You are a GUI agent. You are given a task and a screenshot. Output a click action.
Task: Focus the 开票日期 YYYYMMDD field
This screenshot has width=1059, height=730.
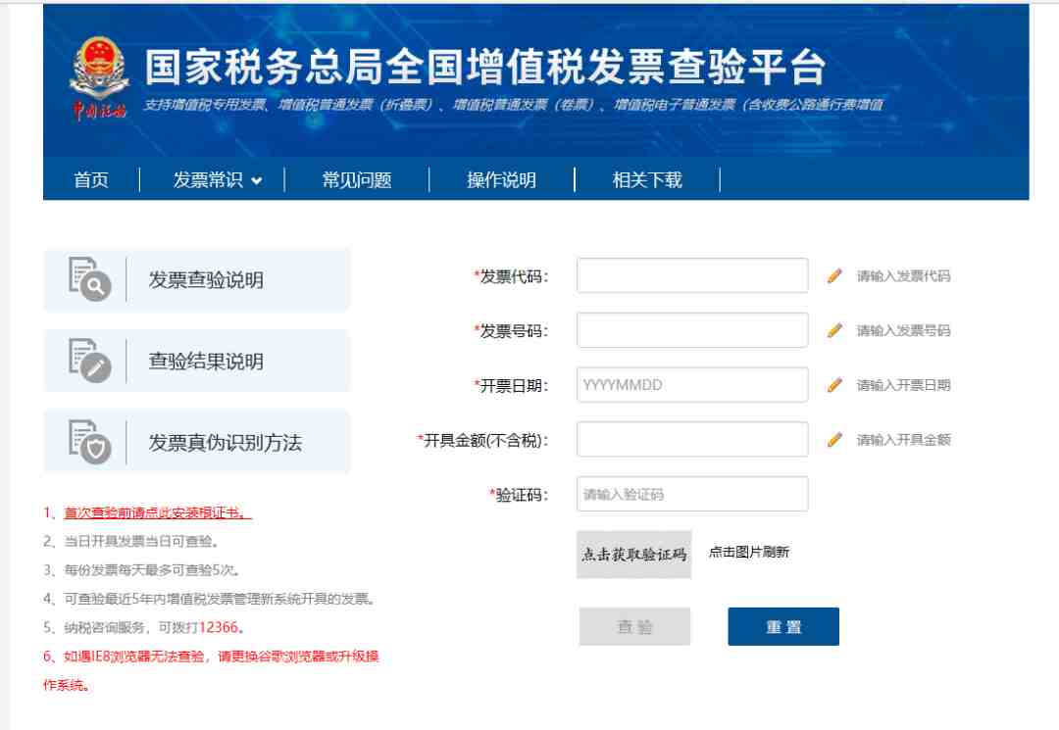(692, 384)
